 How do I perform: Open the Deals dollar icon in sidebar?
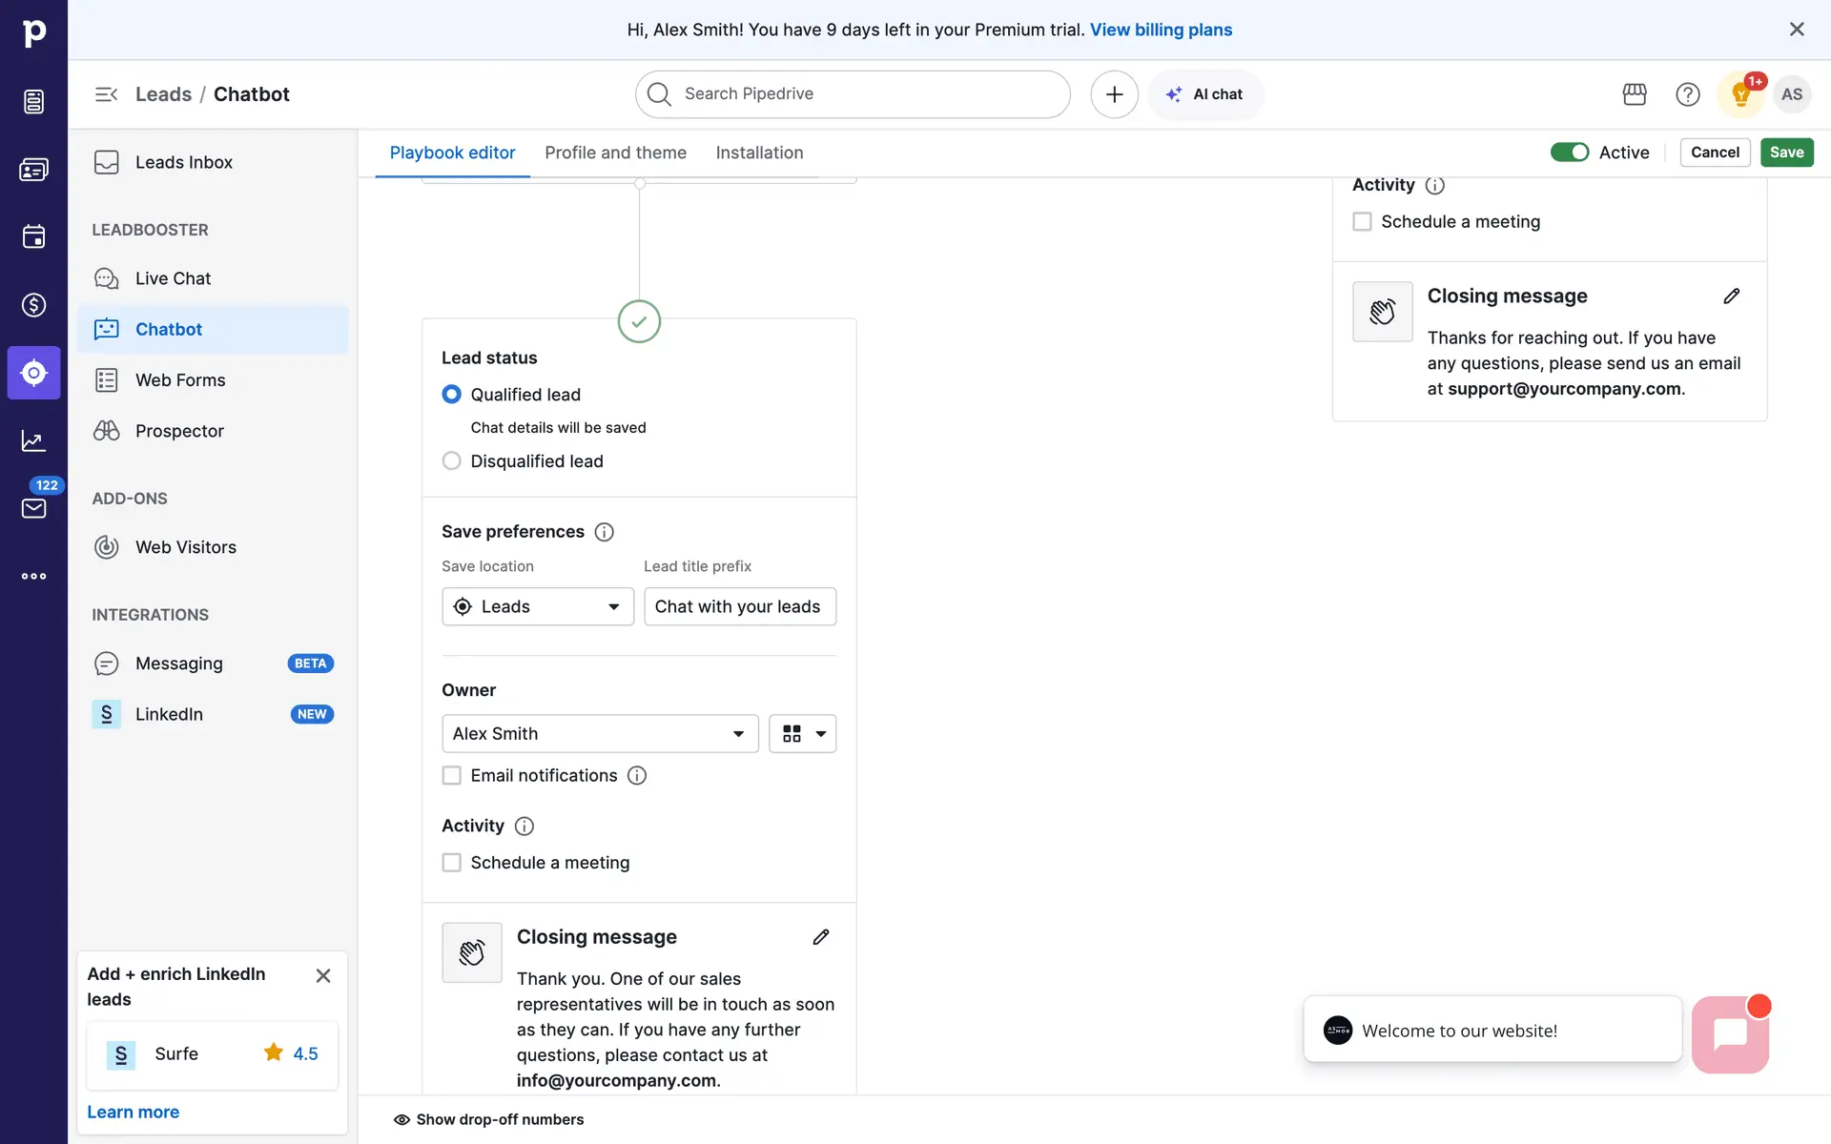tap(33, 305)
